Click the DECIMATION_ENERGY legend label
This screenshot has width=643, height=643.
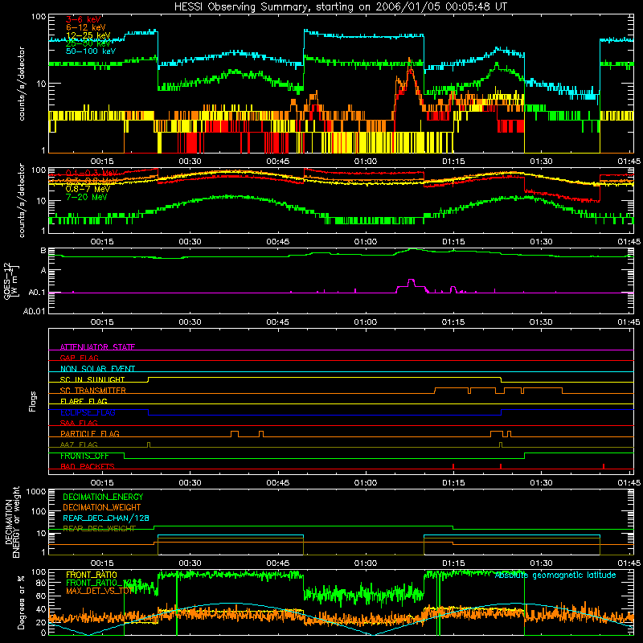pyautogui.click(x=103, y=497)
